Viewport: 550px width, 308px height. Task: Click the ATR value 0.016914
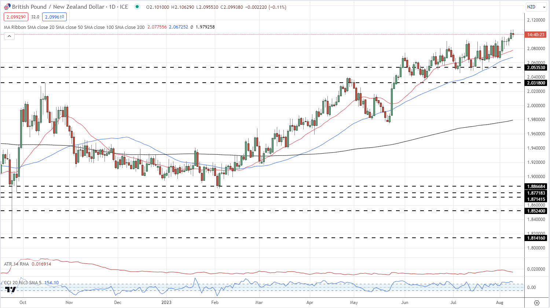pyautogui.click(x=41, y=264)
